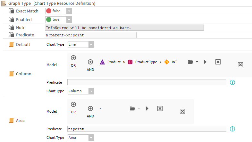Add an AND condition in Column model
252x142 pixels.
pyautogui.click(x=90, y=62)
